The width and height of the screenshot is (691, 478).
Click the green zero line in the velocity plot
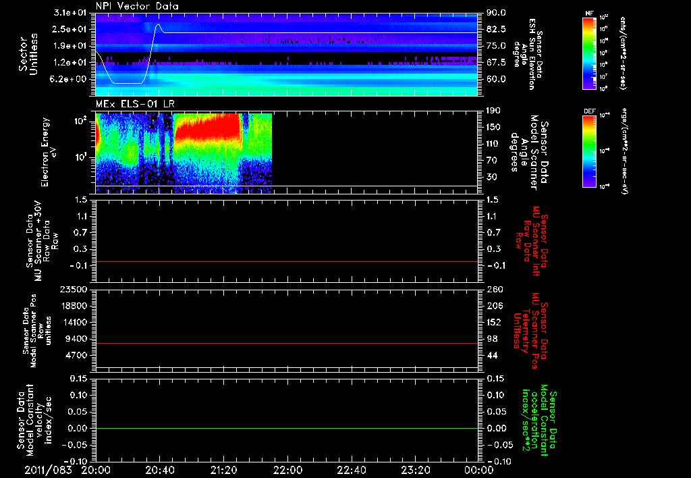287,428
